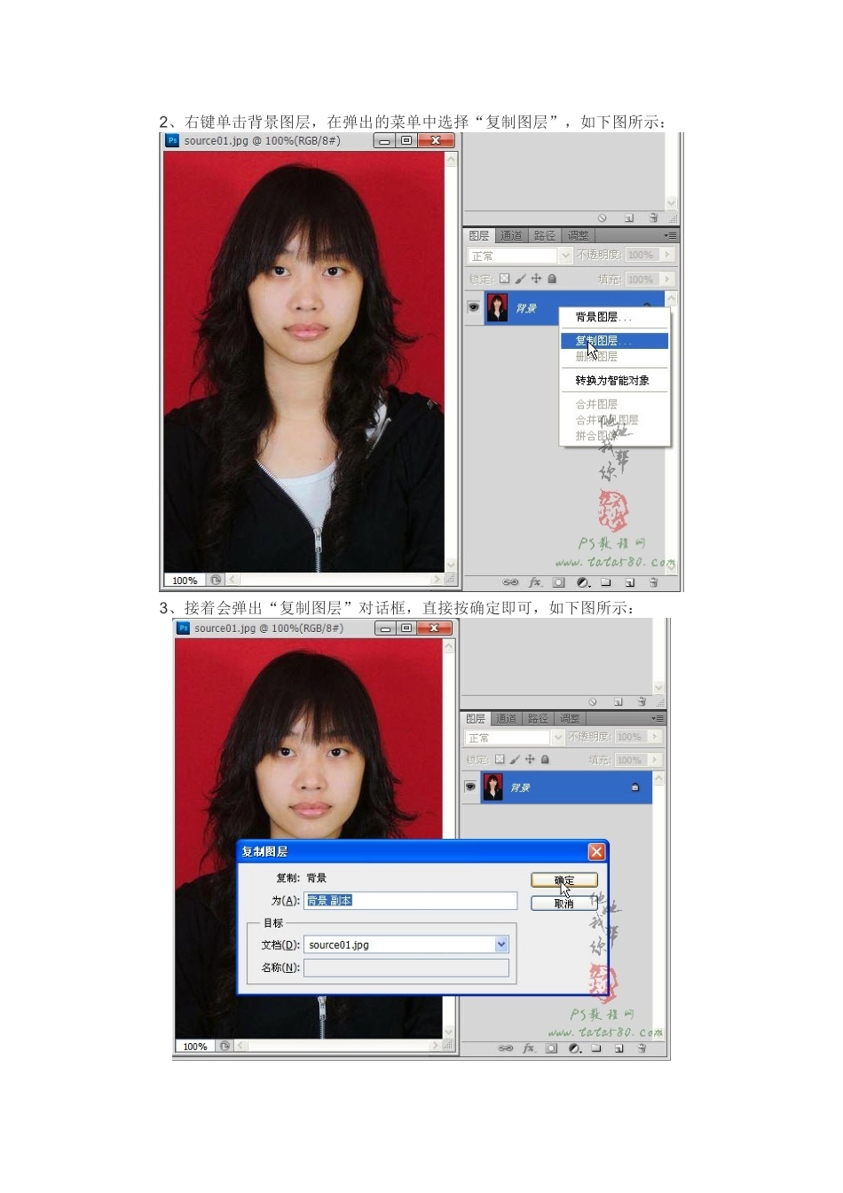Choose 复制图层 in the layer context menu

click(x=613, y=341)
